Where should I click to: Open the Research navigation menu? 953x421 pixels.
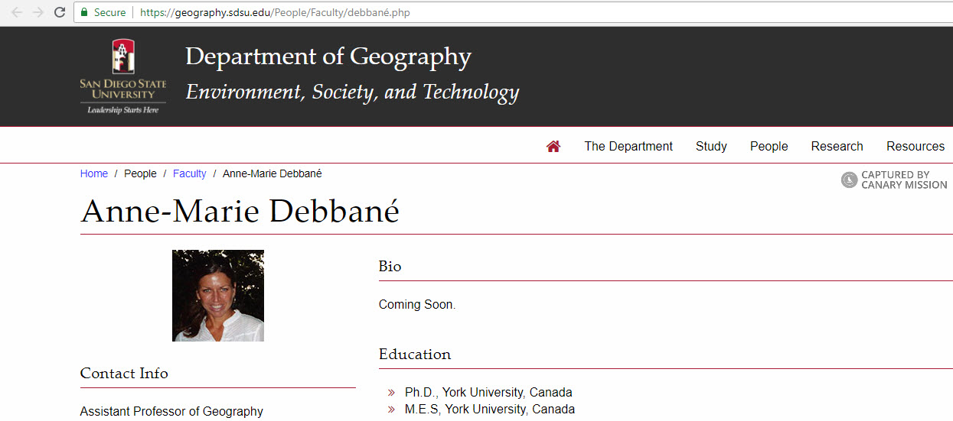[837, 146]
